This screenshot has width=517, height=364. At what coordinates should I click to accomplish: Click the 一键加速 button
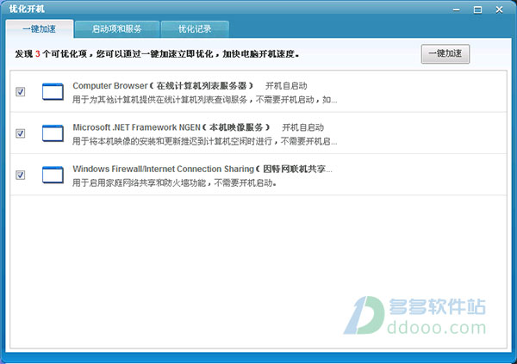(x=445, y=53)
